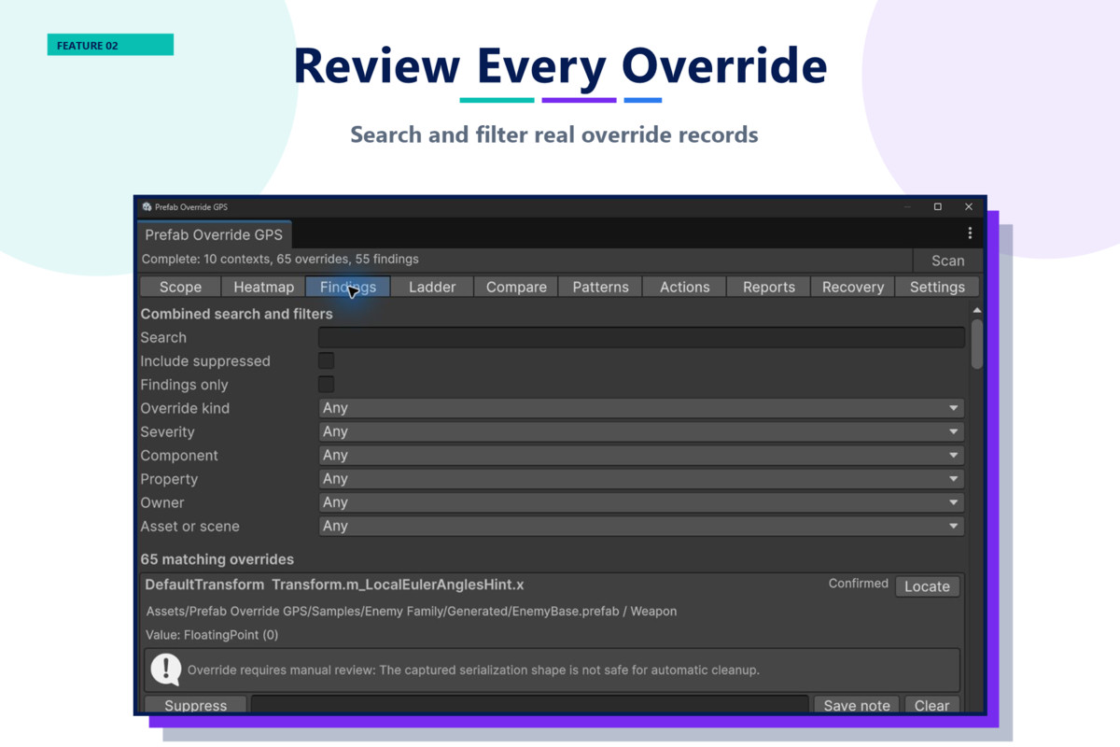
Task: Open the Settings tab
Action: [937, 287]
